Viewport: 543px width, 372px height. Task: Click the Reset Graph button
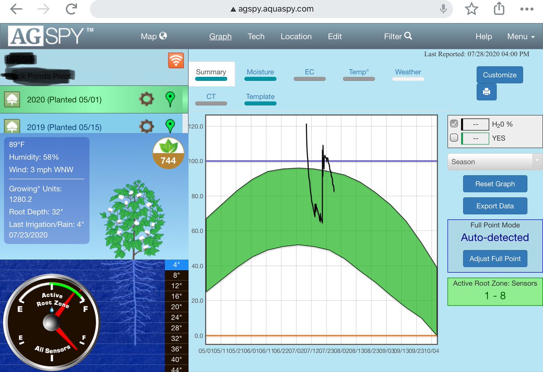coord(495,184)
